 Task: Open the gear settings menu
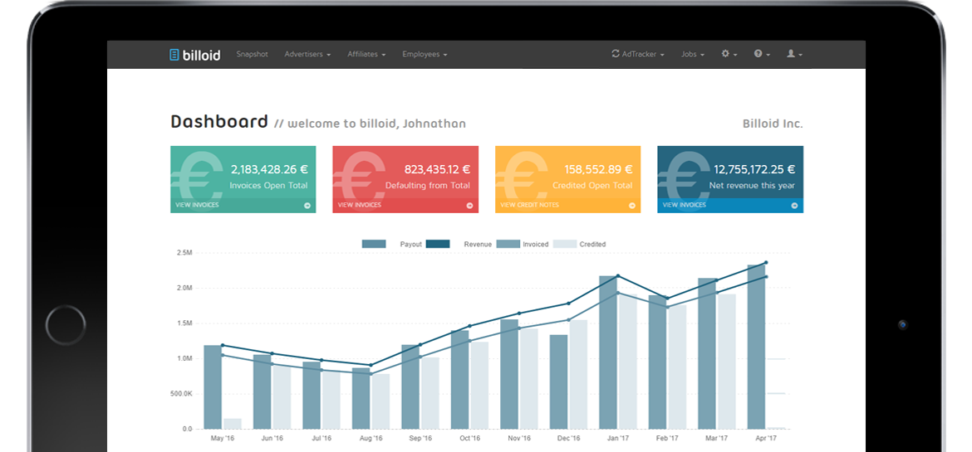point(728,54)
